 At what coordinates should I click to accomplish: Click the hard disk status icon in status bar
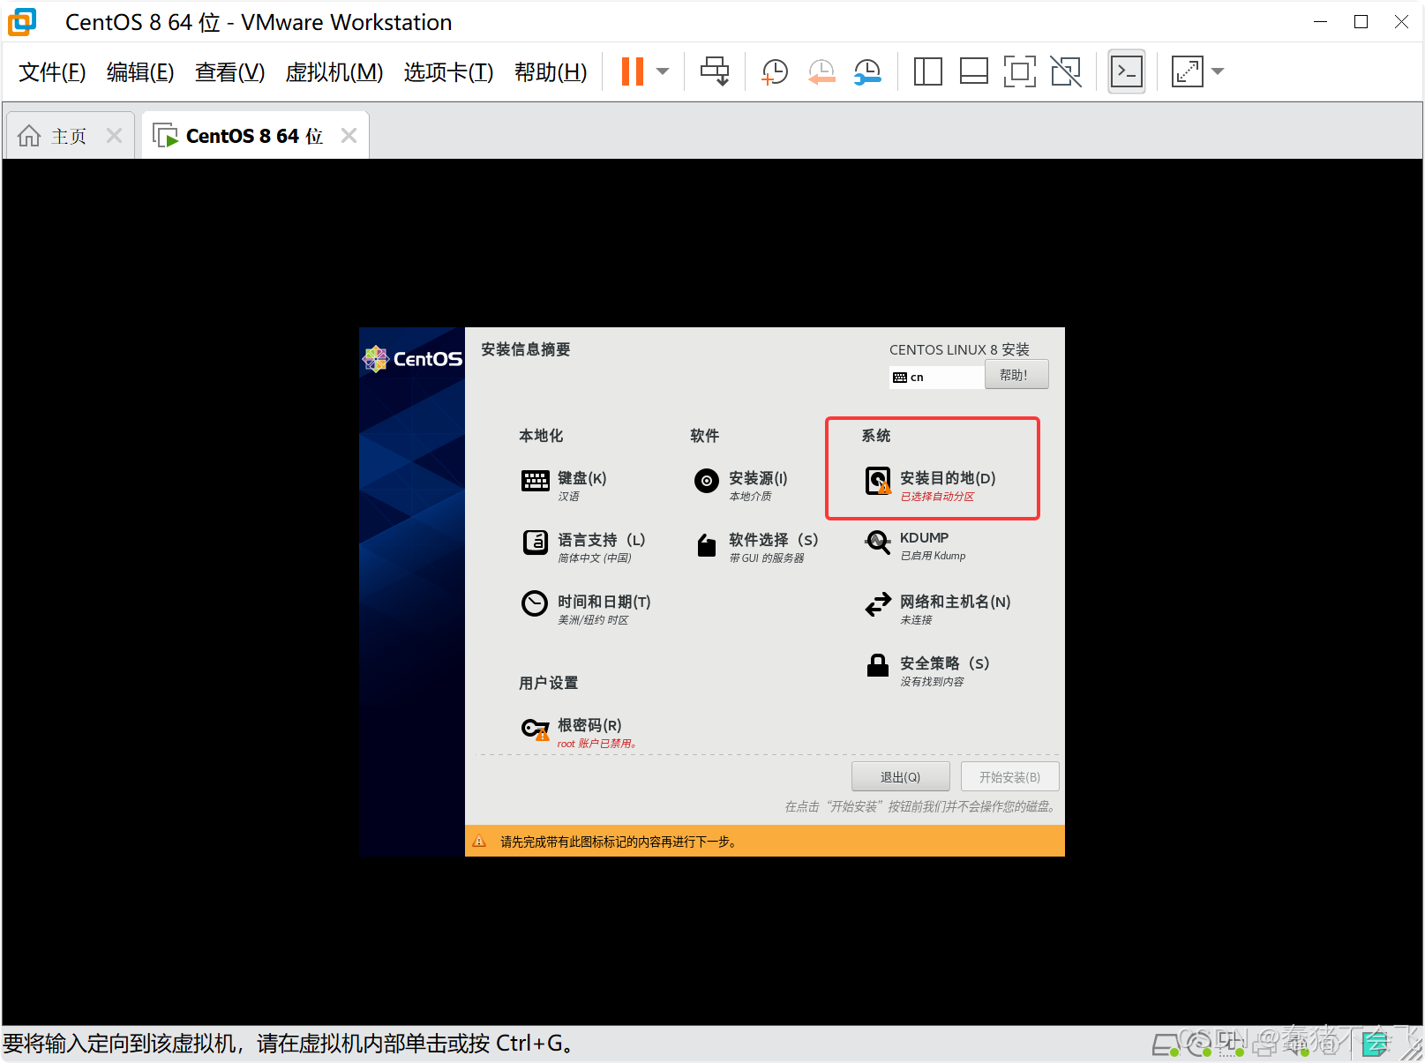(x=1166, y=1045)
